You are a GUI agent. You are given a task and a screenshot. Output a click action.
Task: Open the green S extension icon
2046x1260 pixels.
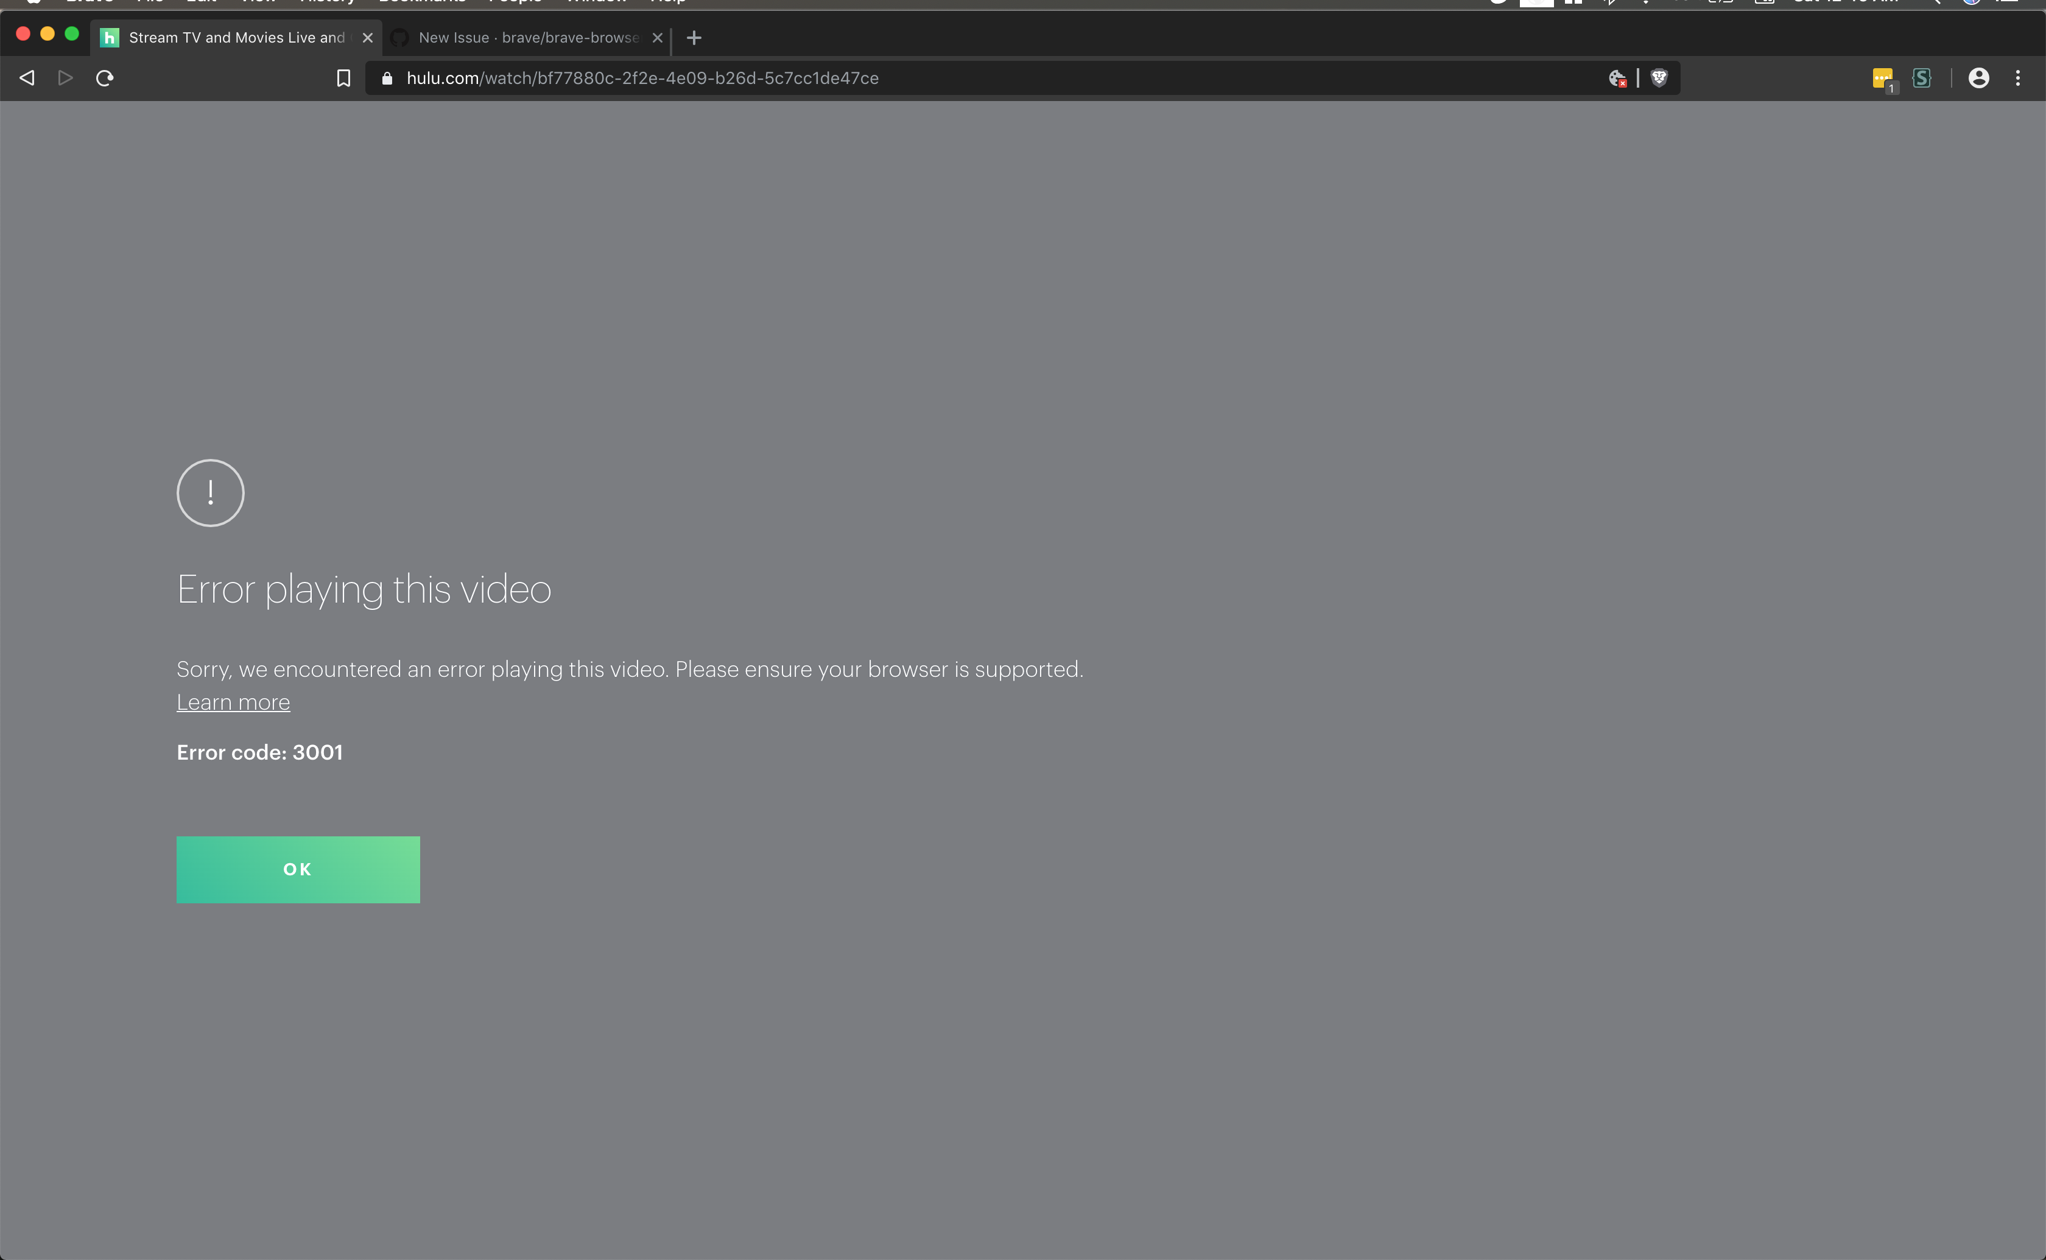pos(1922,79)
